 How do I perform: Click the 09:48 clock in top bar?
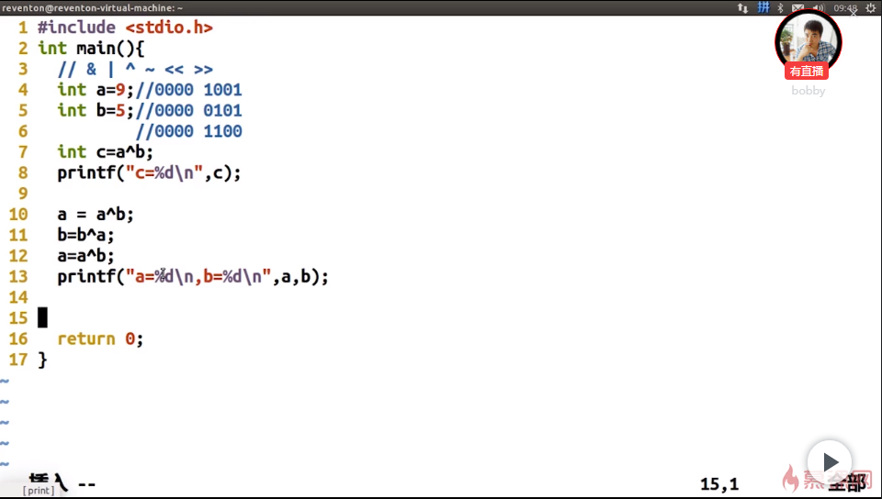coord(845,8)
